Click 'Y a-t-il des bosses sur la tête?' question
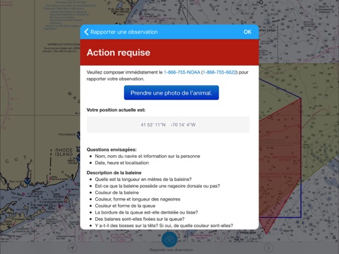 [164, 226]
